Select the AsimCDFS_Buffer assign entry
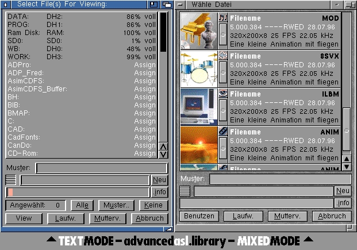Screen dimensions: 357x250 pyautogui.click(x=80, y=89)
